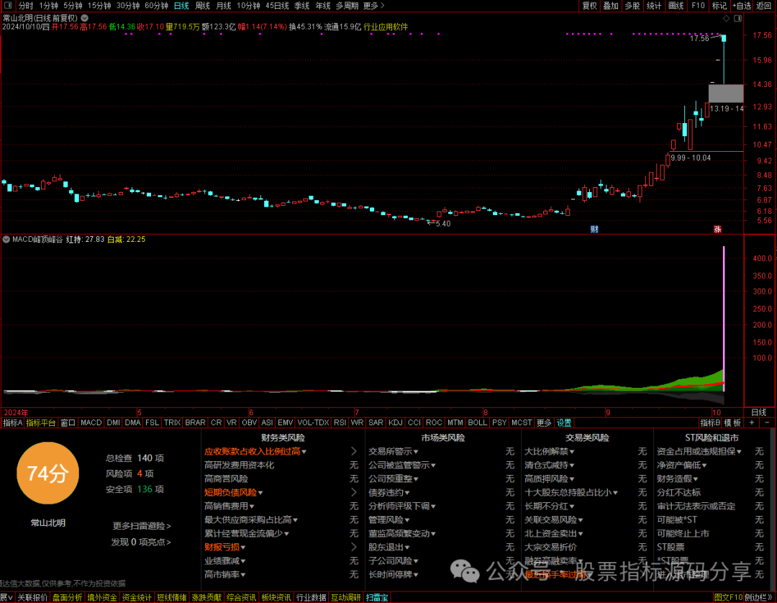
Task: Open 统计 statistics button
Action: (x=654, y=6)
